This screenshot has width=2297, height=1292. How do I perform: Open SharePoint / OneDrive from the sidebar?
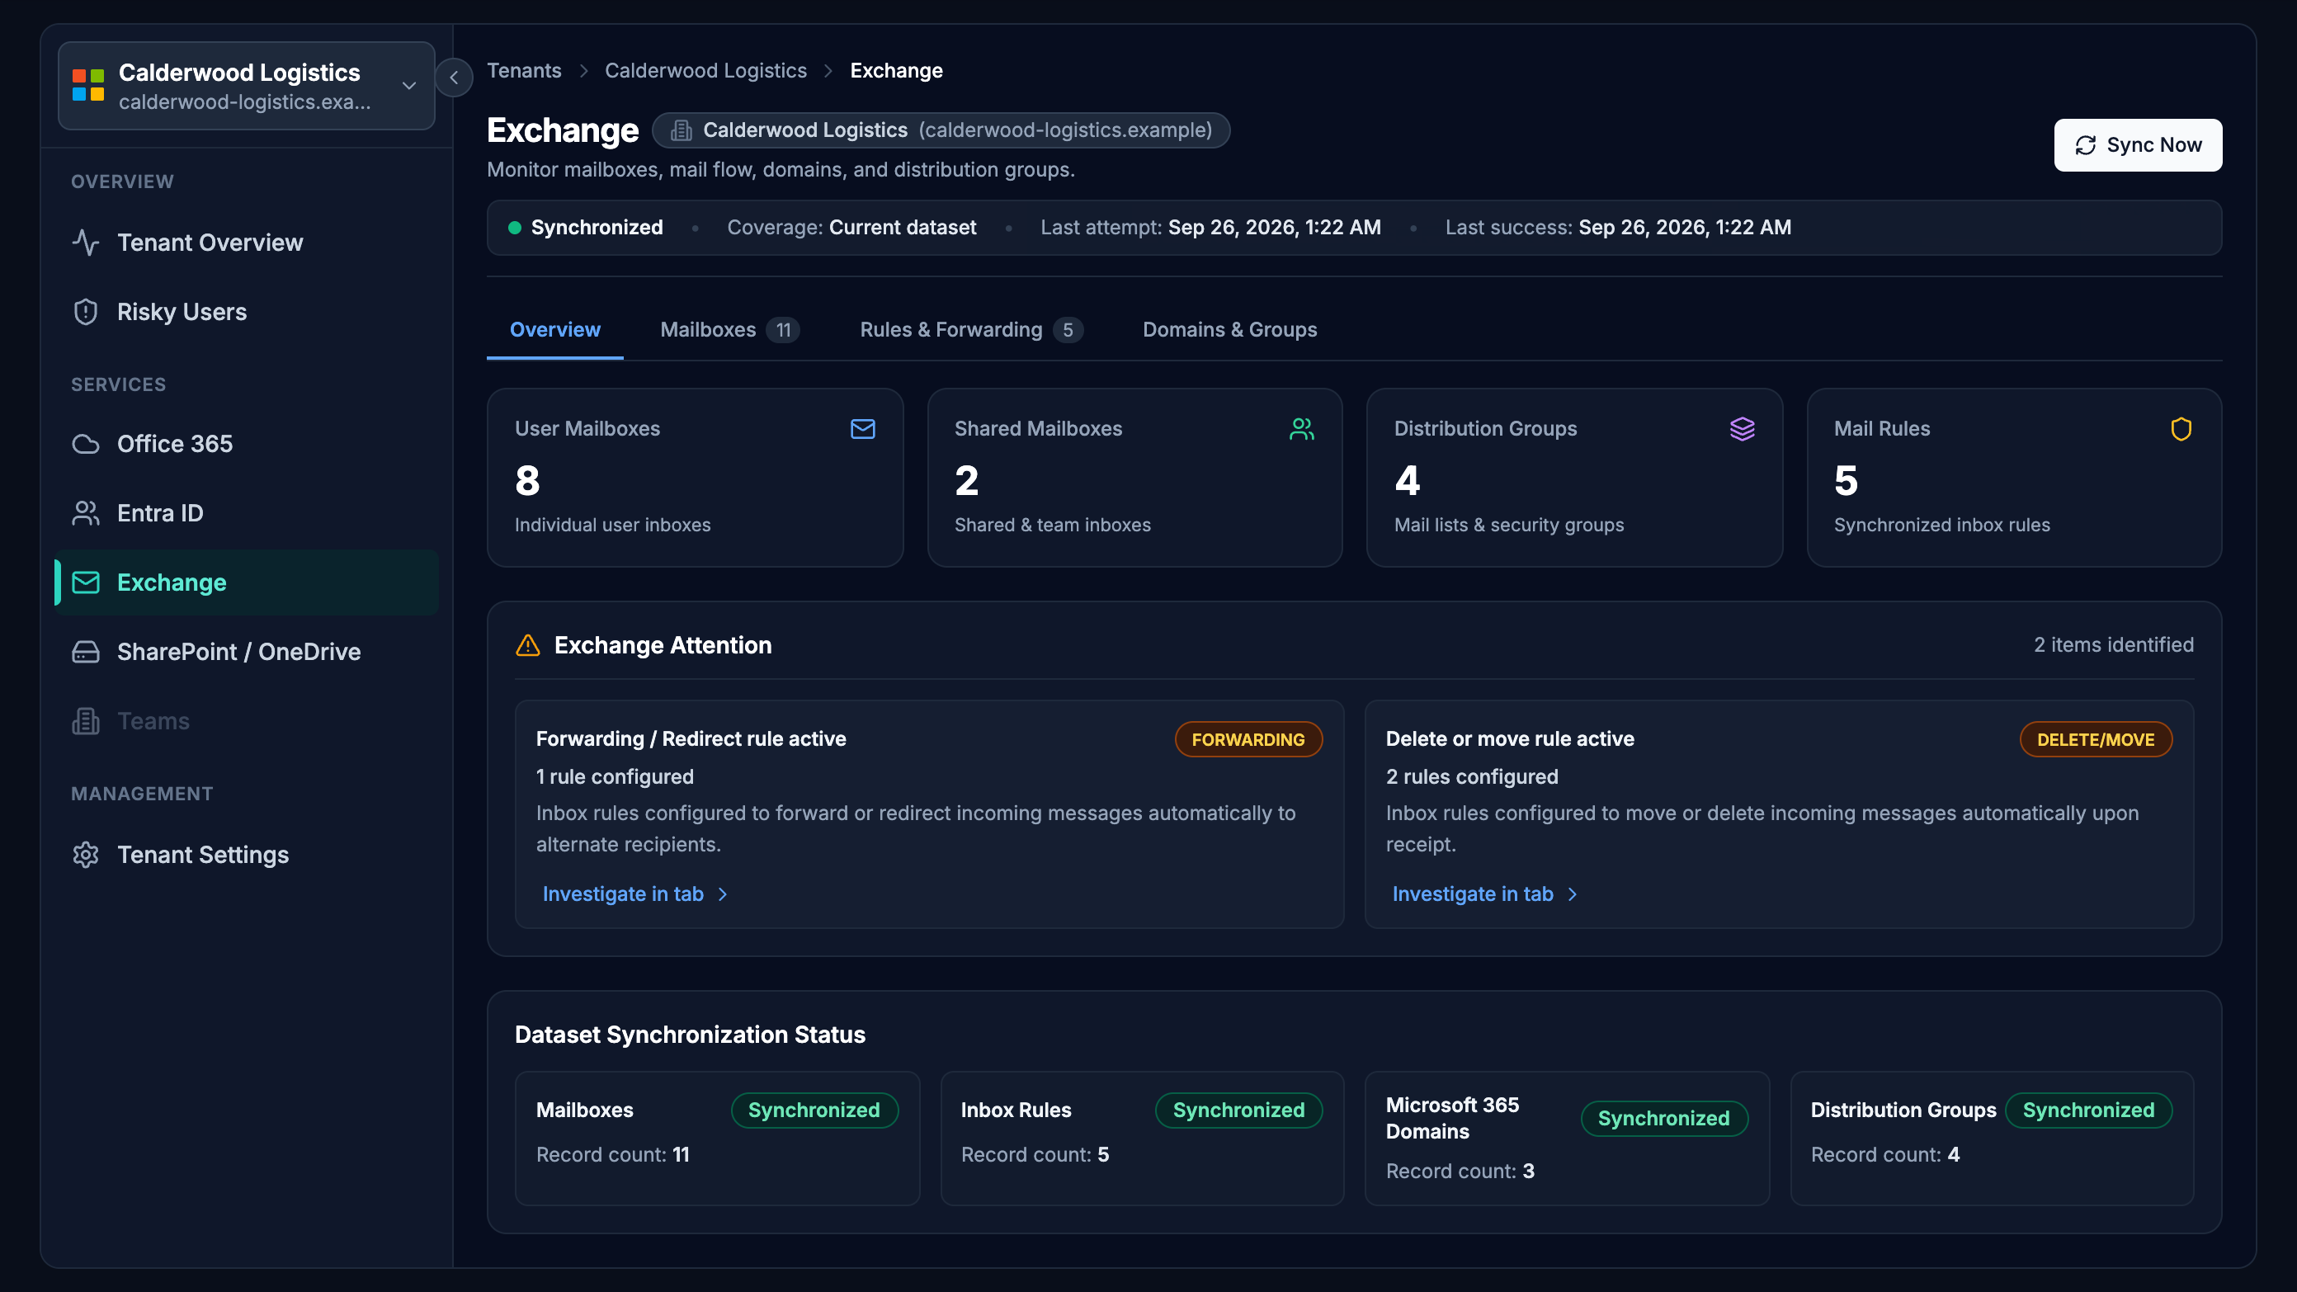246,652
